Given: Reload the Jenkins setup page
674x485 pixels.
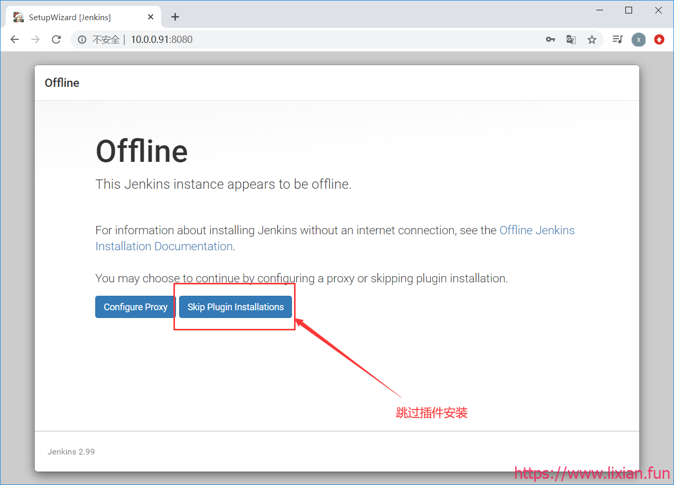Looking at the screenshot, I should tap(56, 39).
